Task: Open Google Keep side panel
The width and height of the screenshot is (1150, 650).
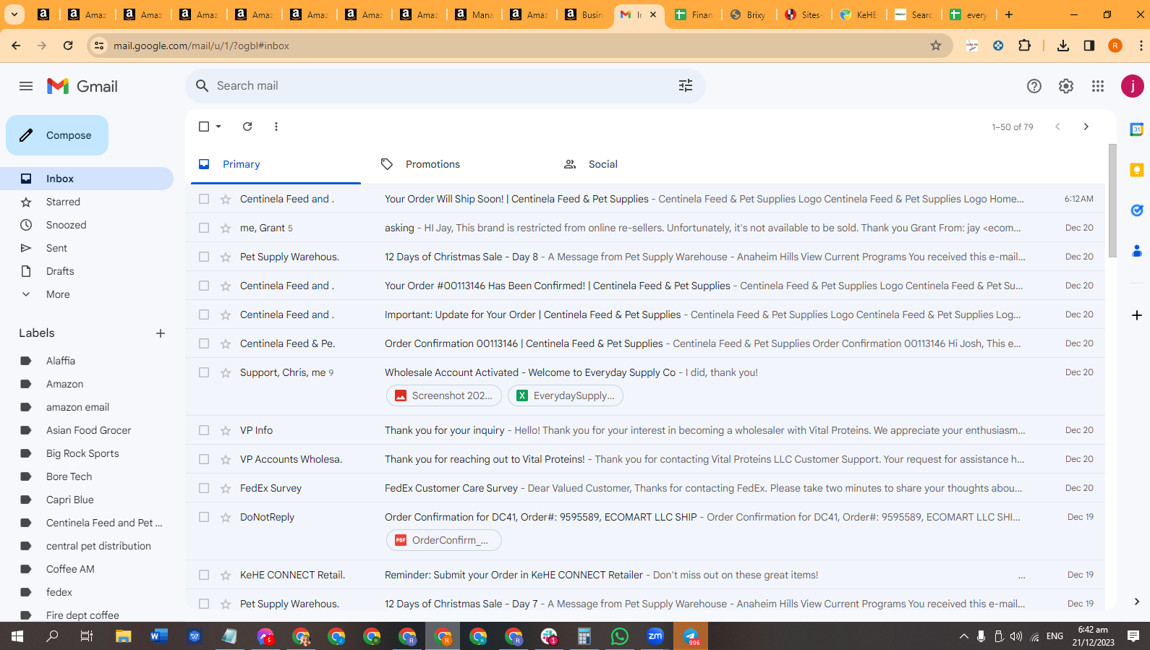Action: 1137,170
